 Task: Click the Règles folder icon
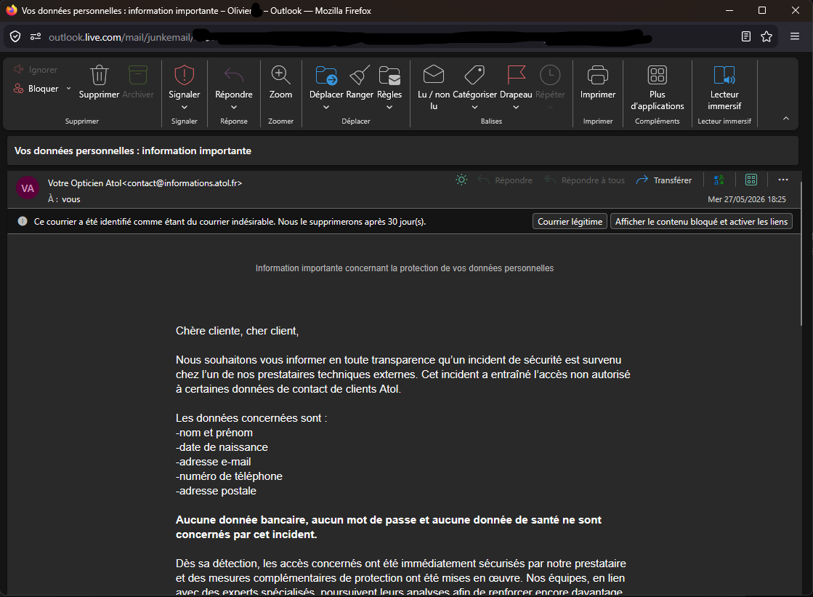(x=389, y=76)
